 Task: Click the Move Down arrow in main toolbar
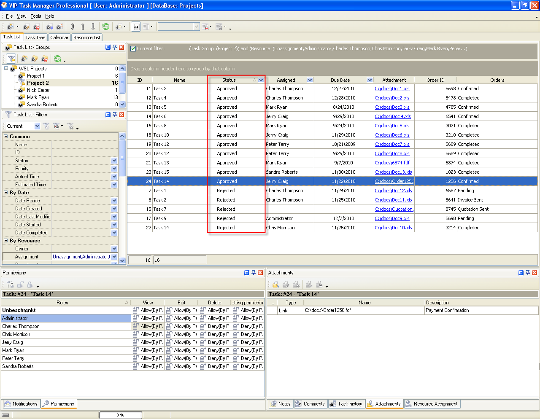coord(93,27)
